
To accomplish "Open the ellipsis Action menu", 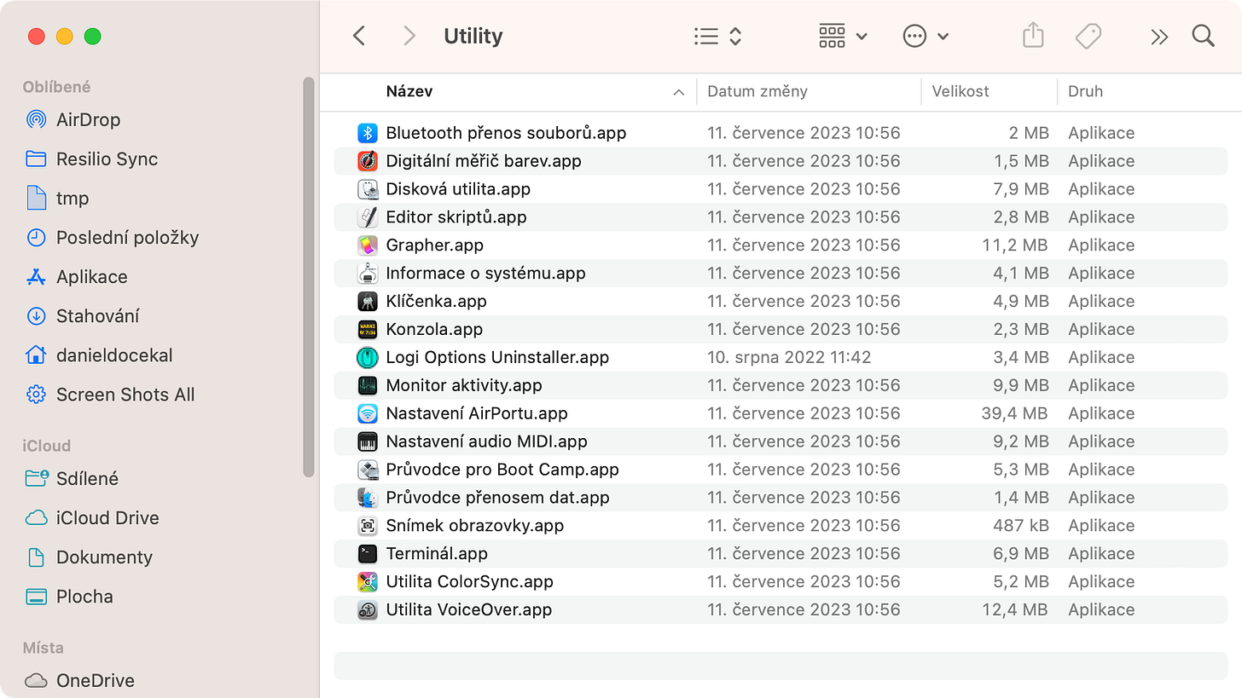I will point(926,36).
